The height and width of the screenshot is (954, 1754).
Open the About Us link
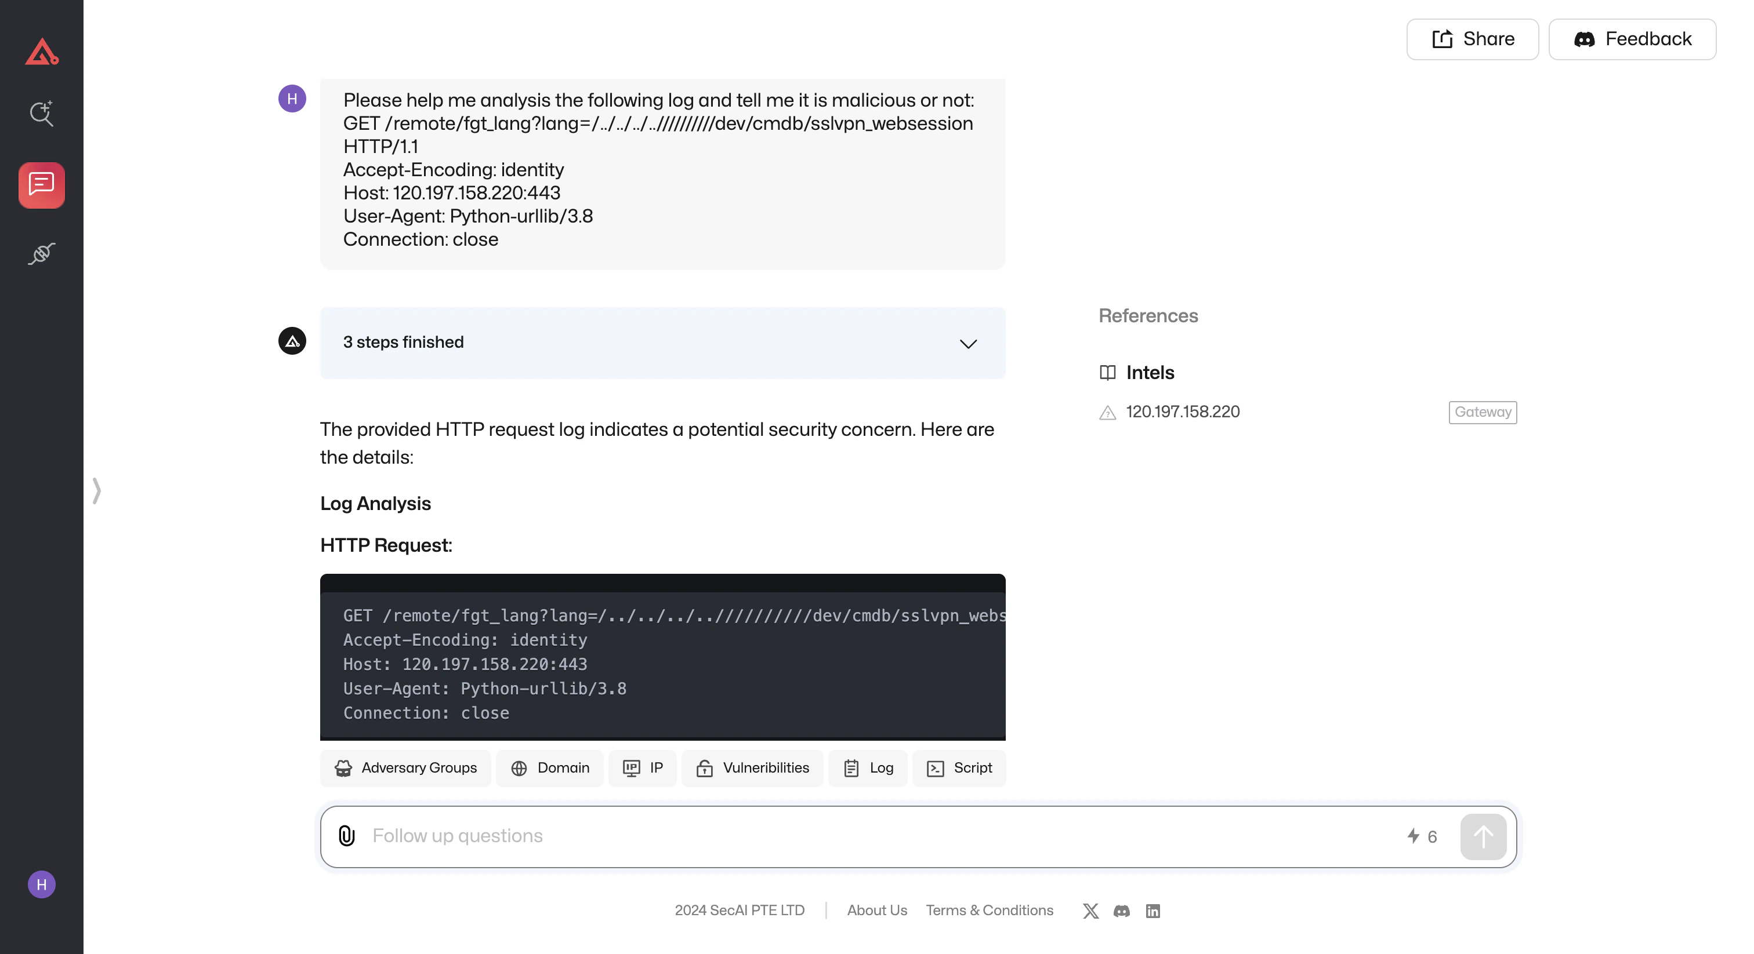(x=876, y=911)
